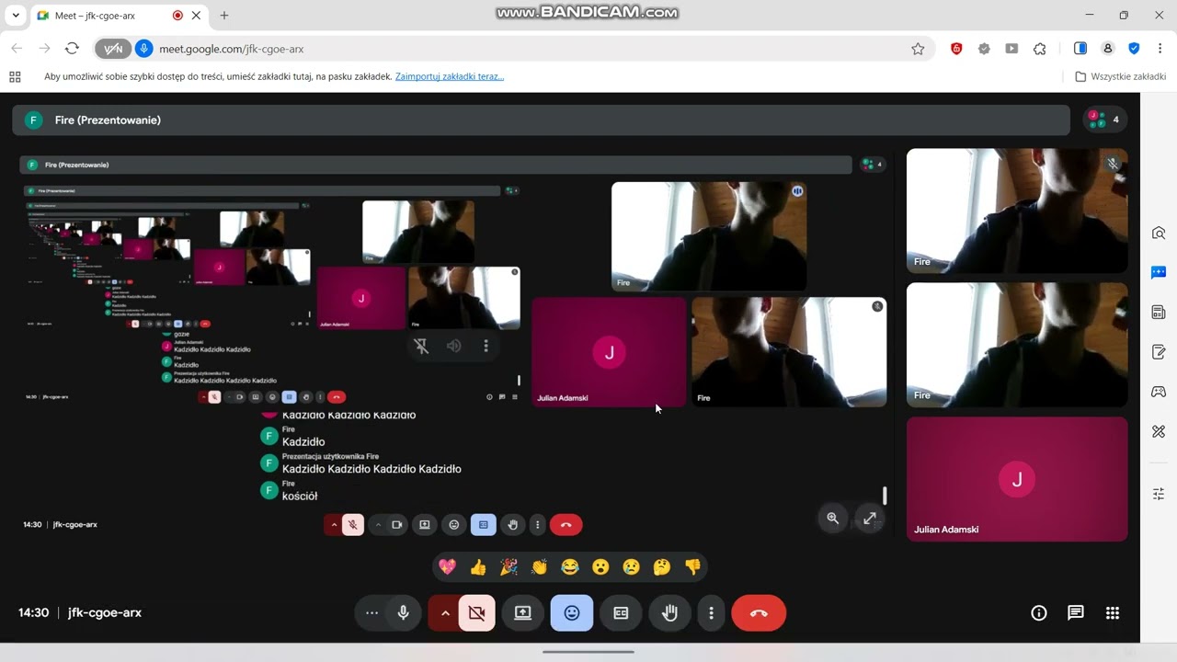Open the red shield lock extension

click(x=956, y=49)
